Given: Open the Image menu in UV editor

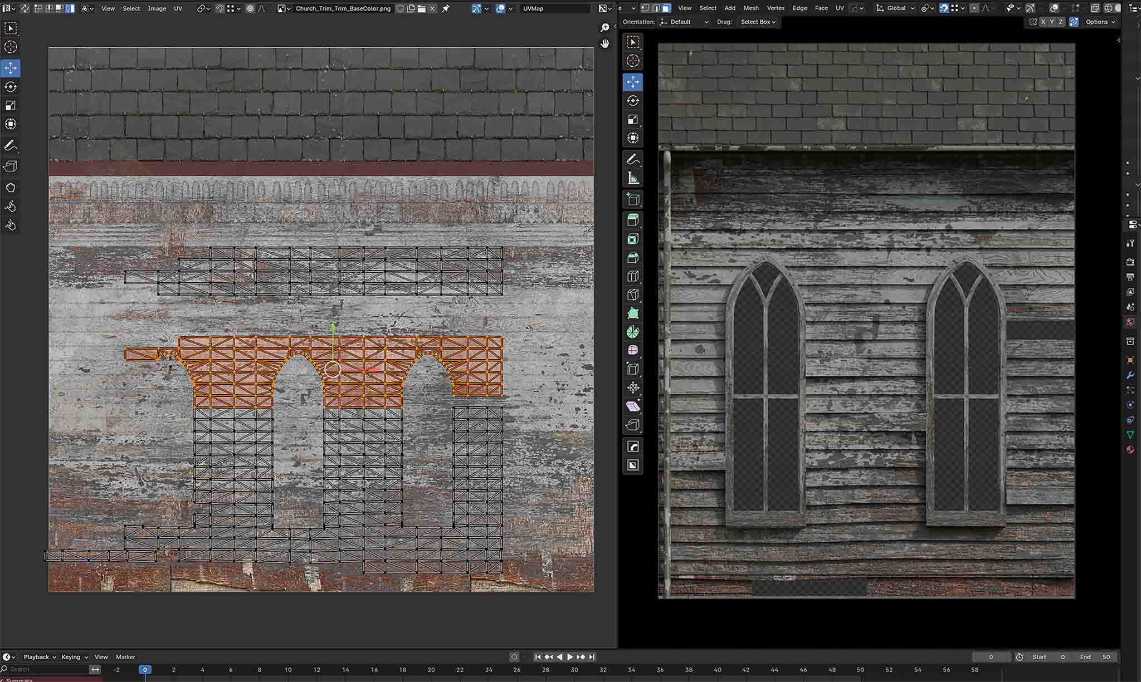Looking at the screenshot, I should click(157, 8).
